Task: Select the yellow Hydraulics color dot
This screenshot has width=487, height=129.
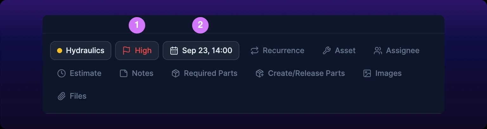Action: 59,51
